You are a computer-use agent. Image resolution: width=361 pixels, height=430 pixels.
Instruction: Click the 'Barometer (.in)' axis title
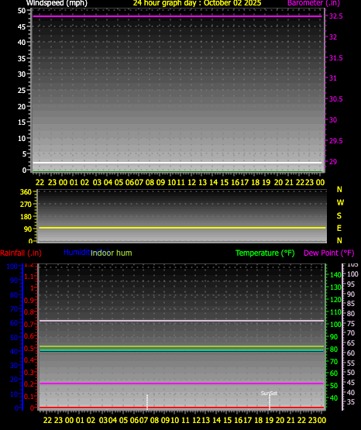(314, 3)
